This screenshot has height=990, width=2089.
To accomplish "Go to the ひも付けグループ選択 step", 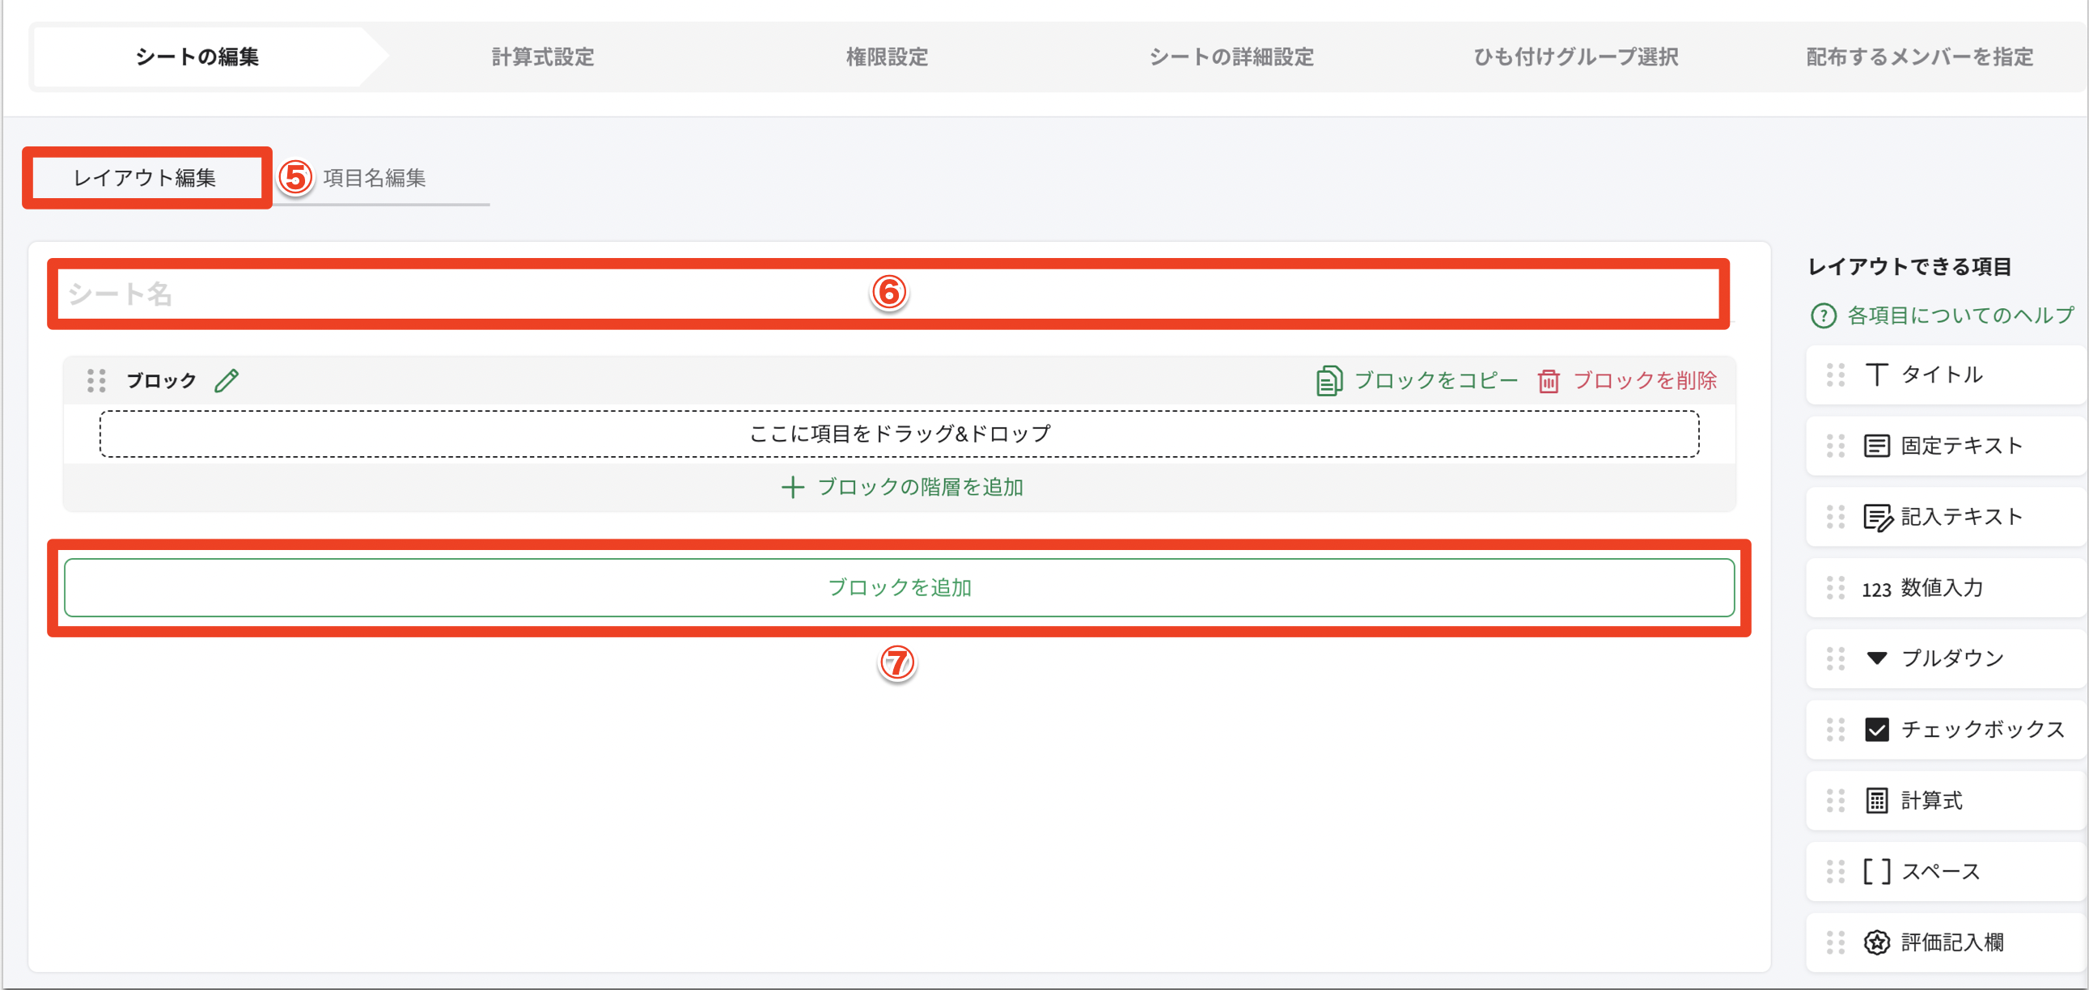I will pos(1576,57).
